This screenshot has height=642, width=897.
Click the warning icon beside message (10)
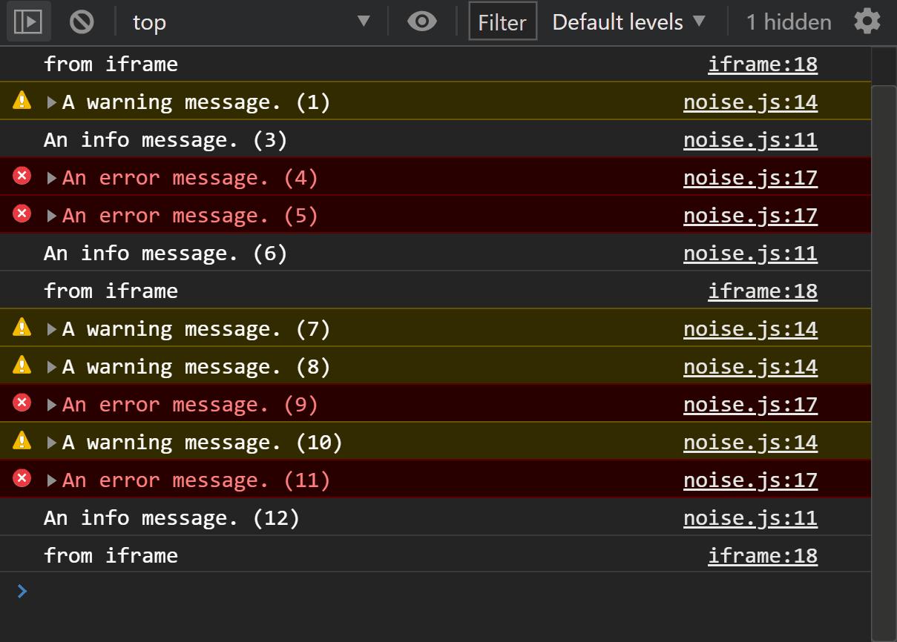[21, 441]
